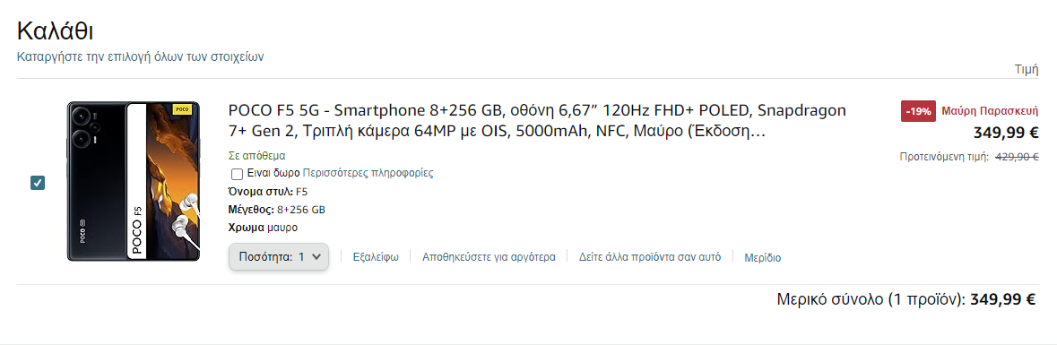Click 'Καταργήστε την επιλογή όλων των στοιχείων'
Screen dimensions: 1057x345
click(x=140, y=56)
